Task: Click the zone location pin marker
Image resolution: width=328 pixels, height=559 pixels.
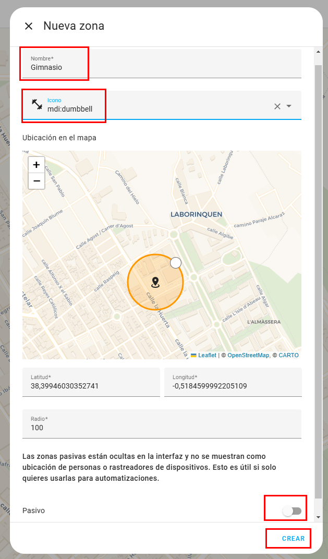Action: [x=155, y=283]
